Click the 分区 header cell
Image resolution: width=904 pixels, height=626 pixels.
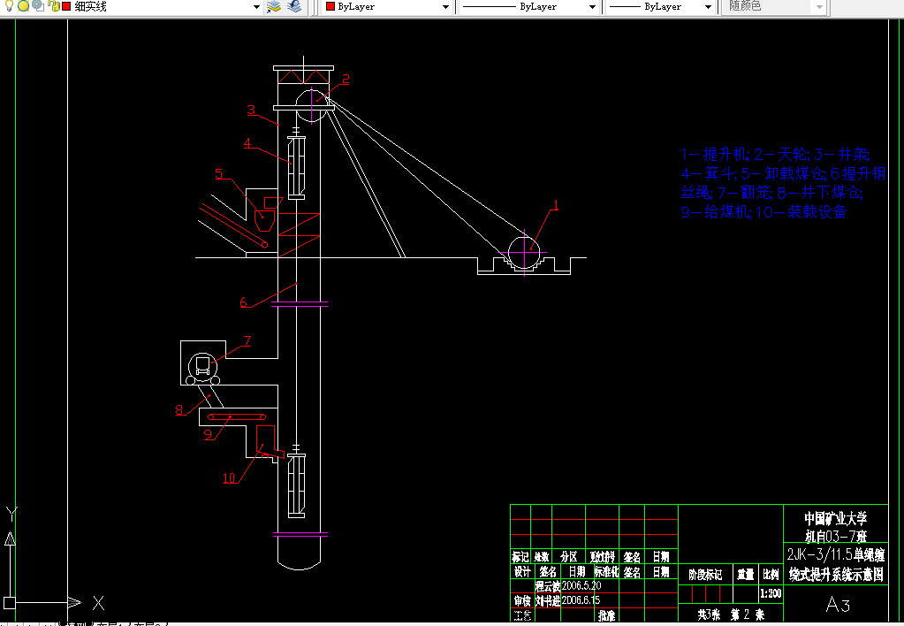pos(568,557)
